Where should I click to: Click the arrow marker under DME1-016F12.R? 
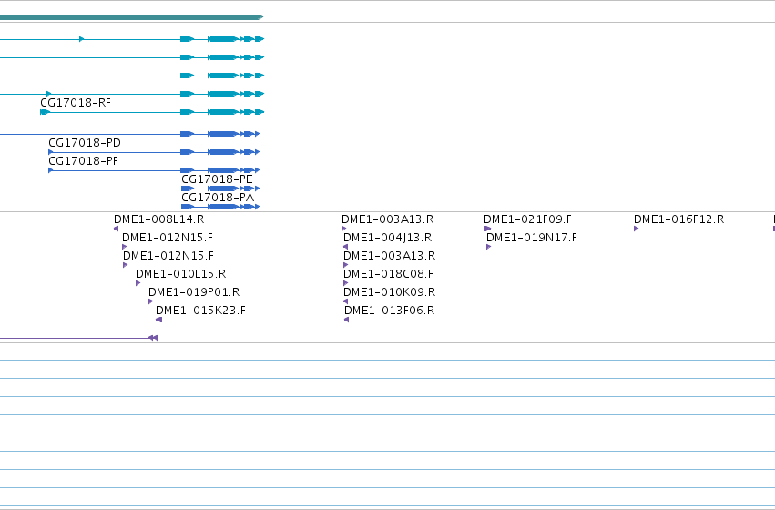(x=636, y=229)
